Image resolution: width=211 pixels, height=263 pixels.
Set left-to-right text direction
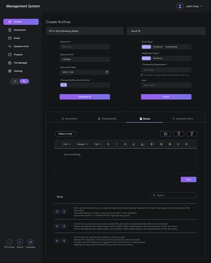179,134
